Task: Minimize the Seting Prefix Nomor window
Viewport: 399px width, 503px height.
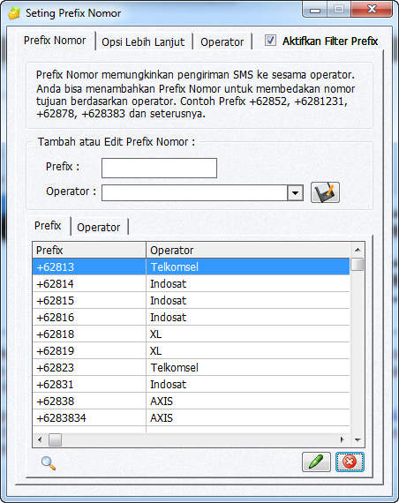Action: point(314,10)
